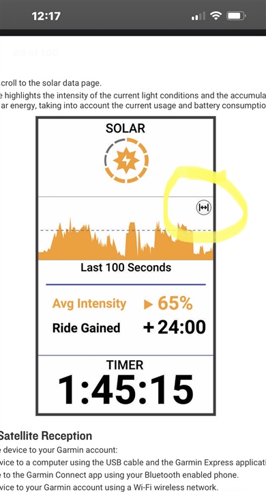266x492 pixels.
Task: Select the Ride Gained label
Action: (x=87, y=328)
